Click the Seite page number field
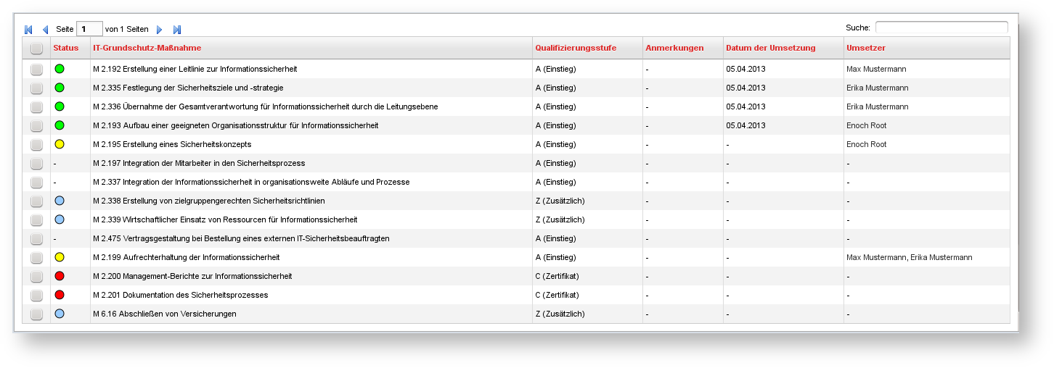This screenshot has width=1054, height=368. [x=89, y=29]
